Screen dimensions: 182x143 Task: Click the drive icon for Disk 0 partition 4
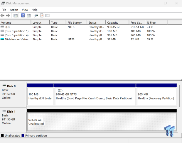2,35
